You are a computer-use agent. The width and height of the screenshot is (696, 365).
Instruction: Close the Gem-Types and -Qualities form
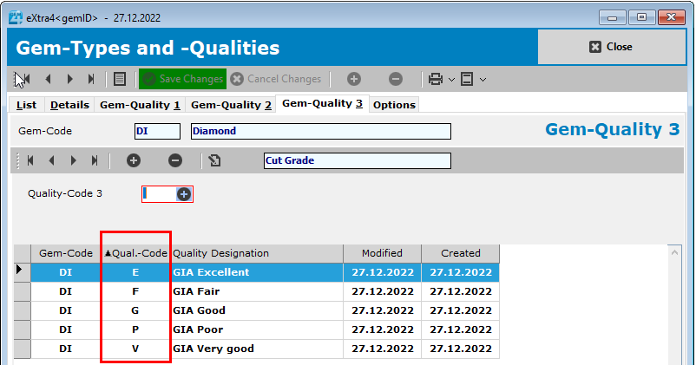pyautogui.click(x=611, y=47)
